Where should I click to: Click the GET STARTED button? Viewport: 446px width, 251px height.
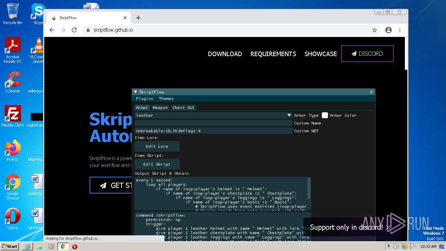(x=111, y=185)
